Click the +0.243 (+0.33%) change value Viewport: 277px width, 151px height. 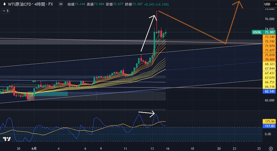[156, 4]
